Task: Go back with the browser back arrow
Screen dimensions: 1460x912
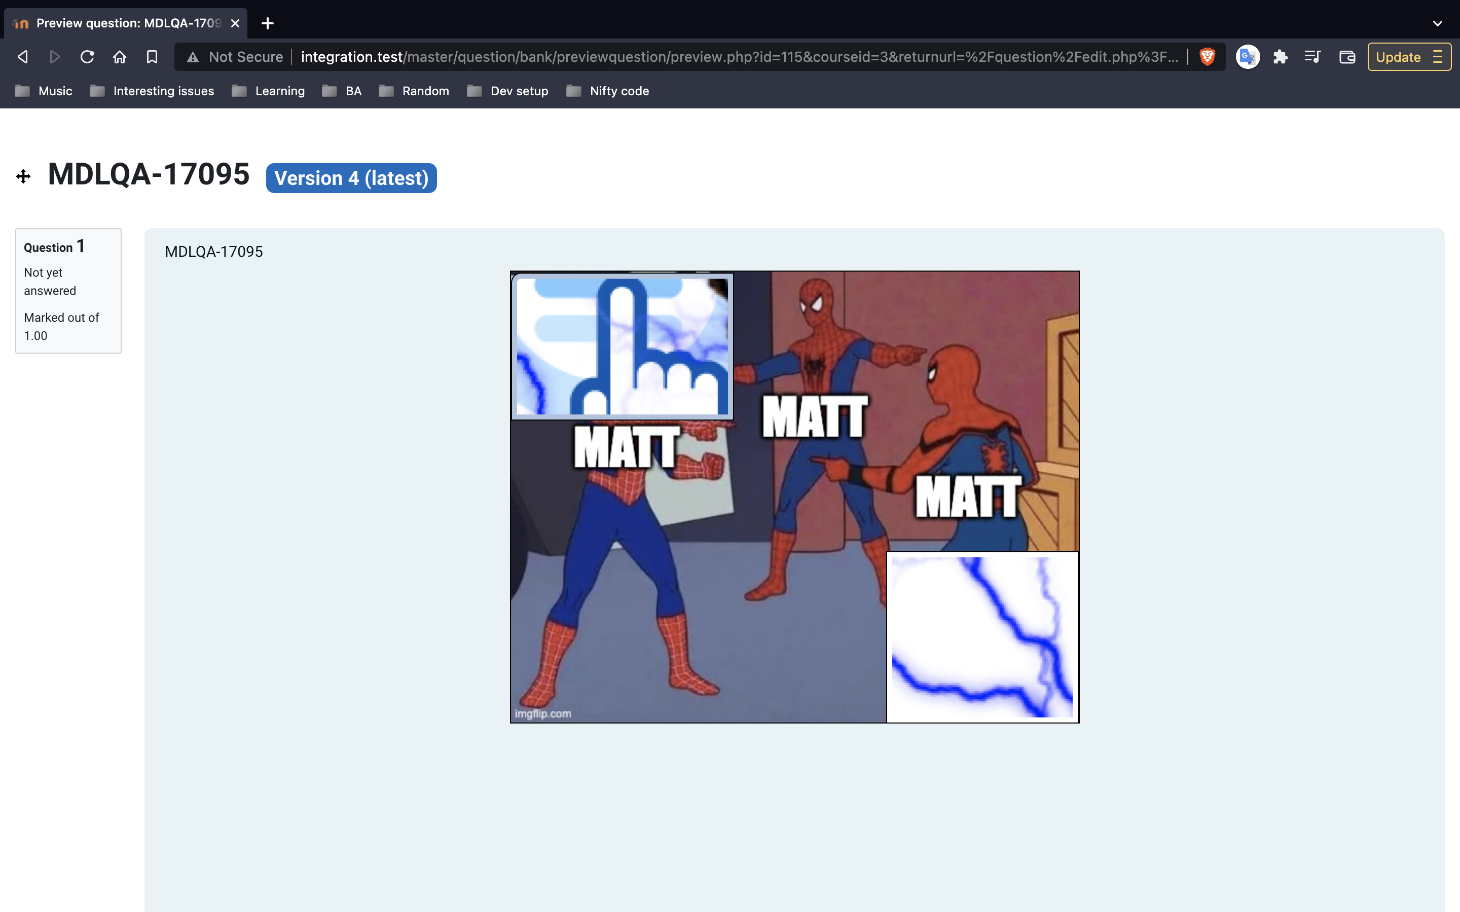Action: coord(23,57)
